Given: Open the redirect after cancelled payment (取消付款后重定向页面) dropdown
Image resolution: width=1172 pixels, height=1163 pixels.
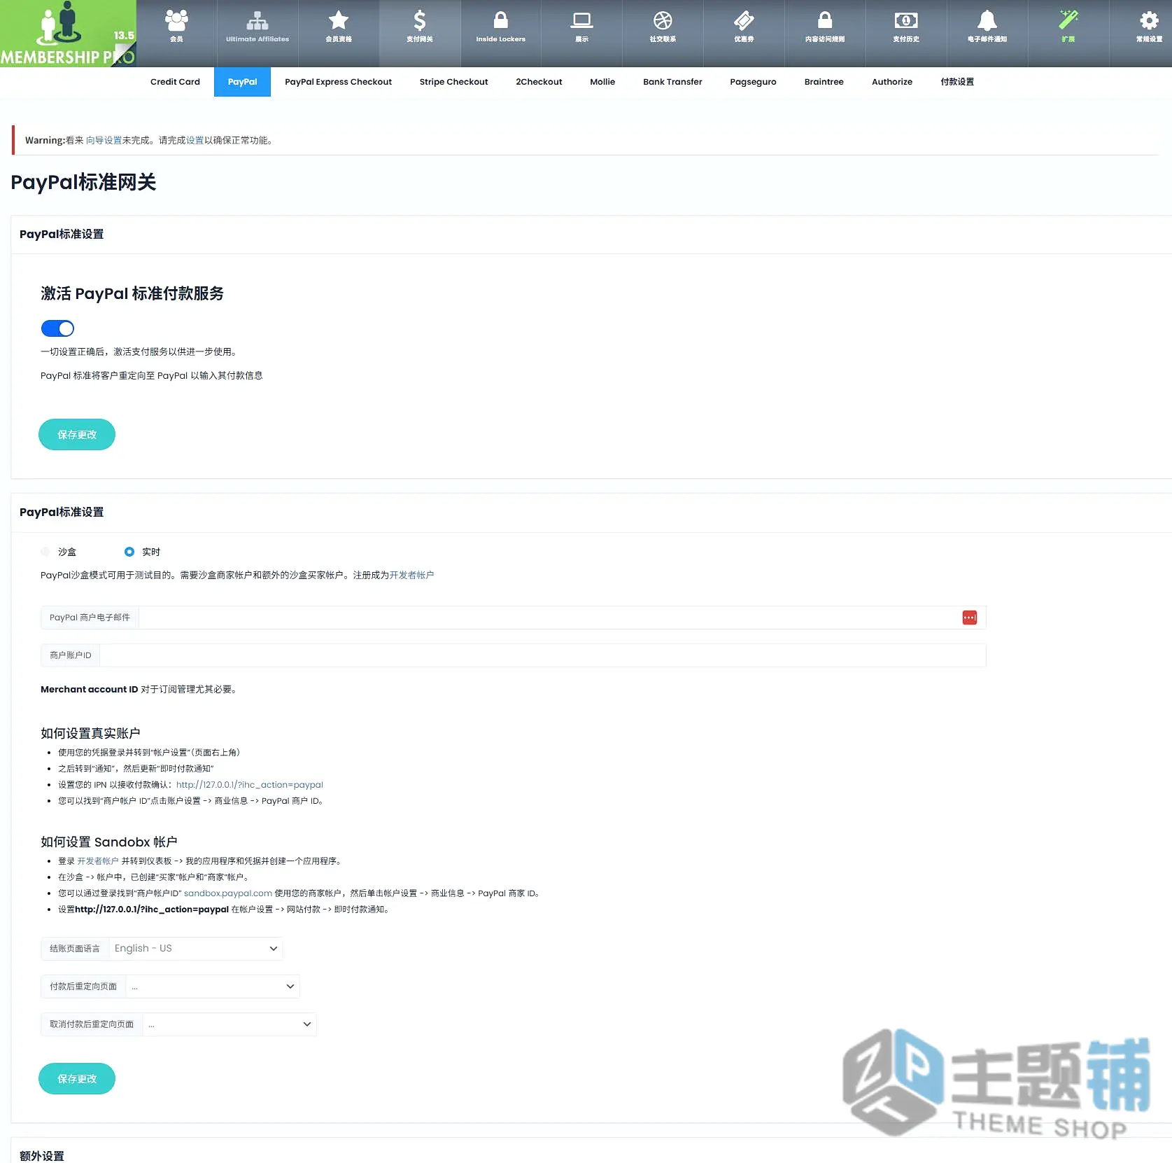Looking at the screenshot, I should click(230, 1024).
